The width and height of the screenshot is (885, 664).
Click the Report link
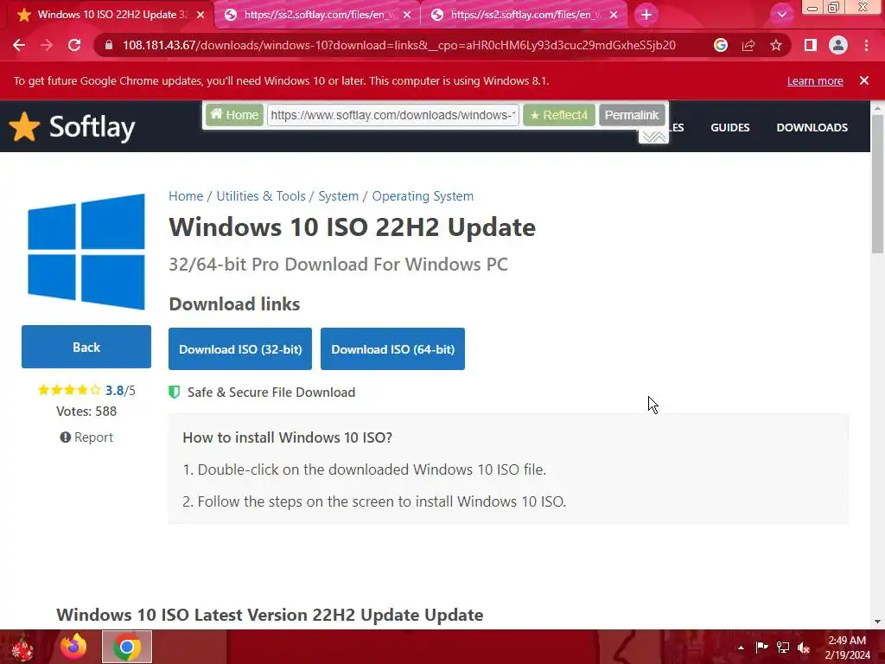[86, 437]
